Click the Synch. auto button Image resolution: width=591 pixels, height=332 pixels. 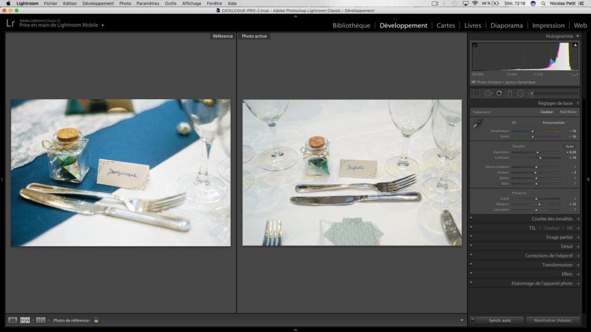tap(500, 320)
